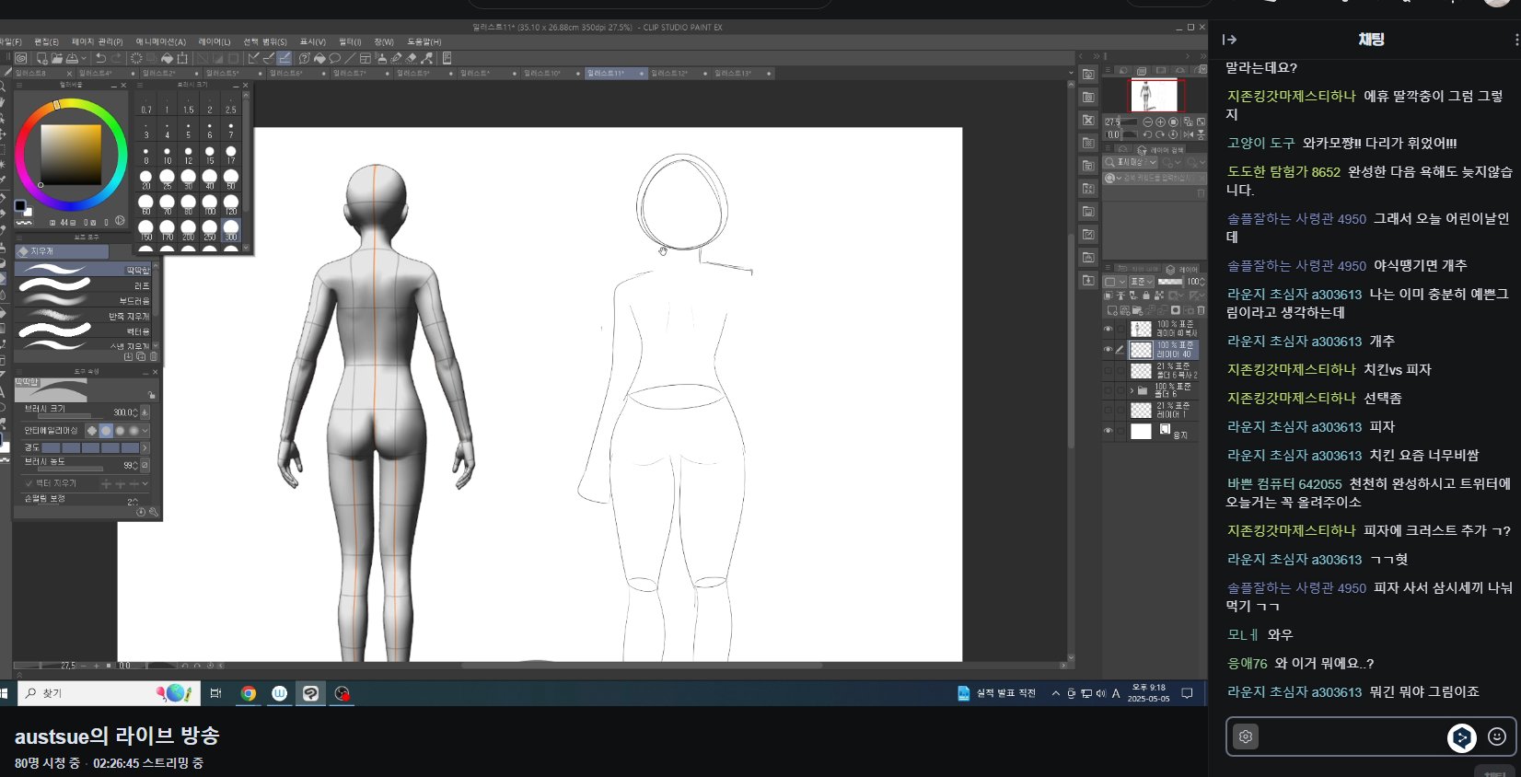Open the layer search filter dropdown
Screen dimensions: 1521x777
[x=1131, y=162]
